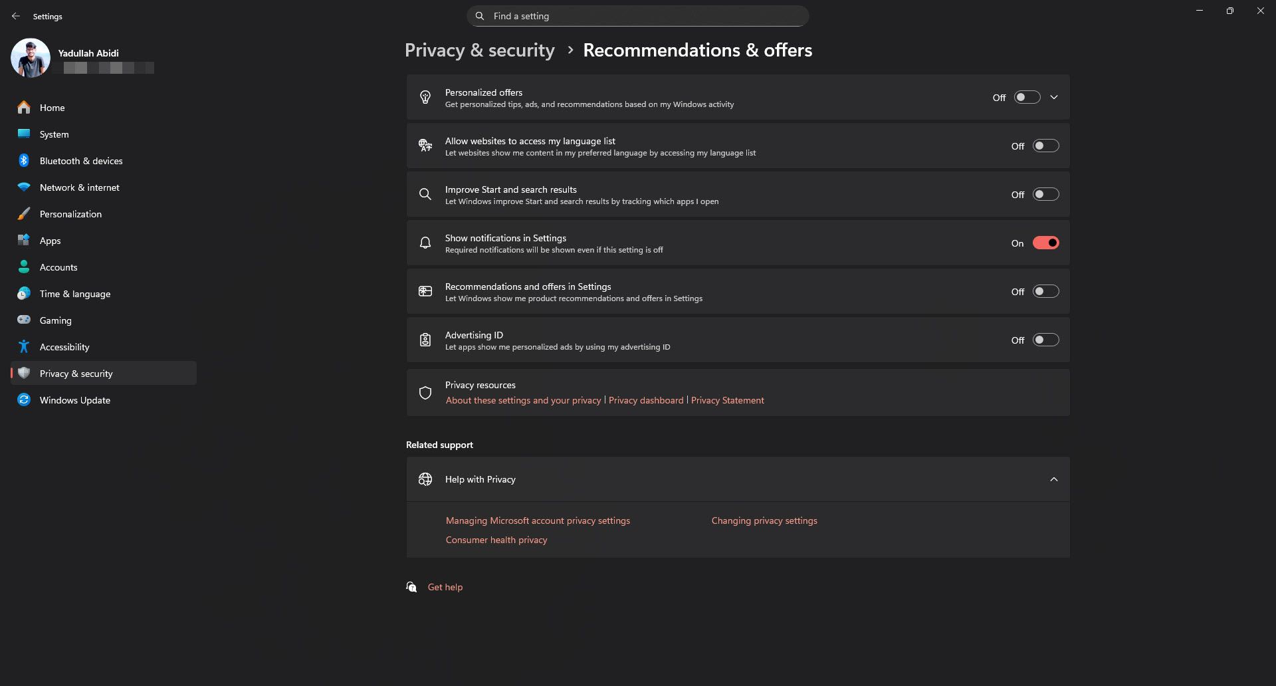Screen dimensions: 1276x686
Task: Click the language translation icon
Action: [425, 145]
